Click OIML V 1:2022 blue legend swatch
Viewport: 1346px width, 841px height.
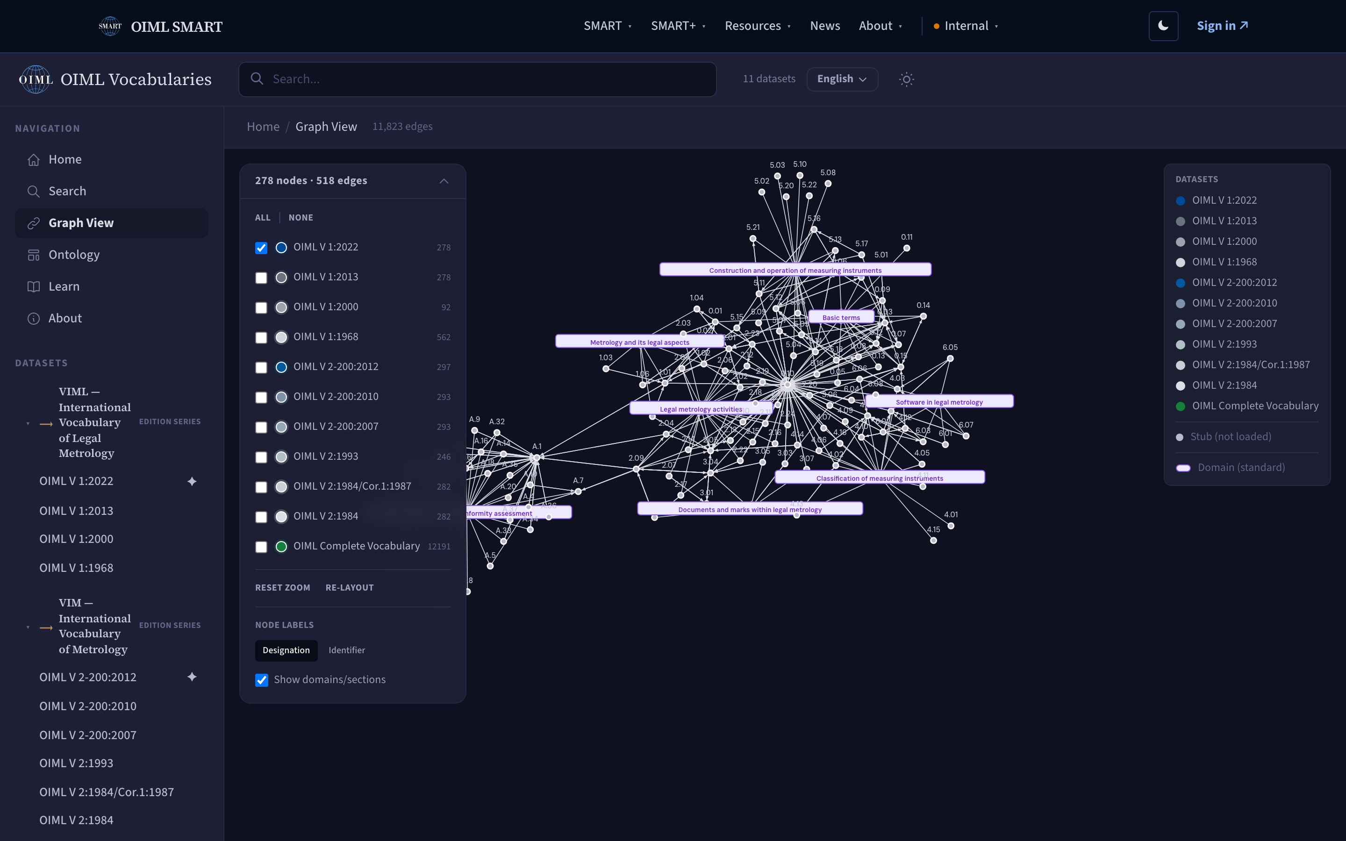click(1180, 201)
